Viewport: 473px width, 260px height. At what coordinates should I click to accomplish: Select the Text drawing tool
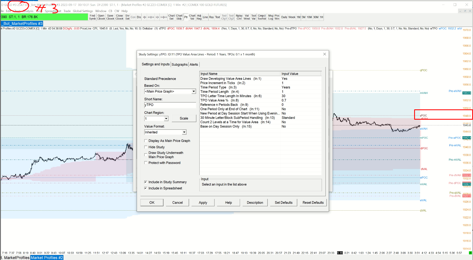click(x=218, y=17)
